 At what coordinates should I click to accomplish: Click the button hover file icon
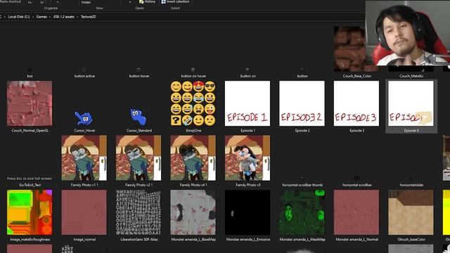(x=139, y=70)
